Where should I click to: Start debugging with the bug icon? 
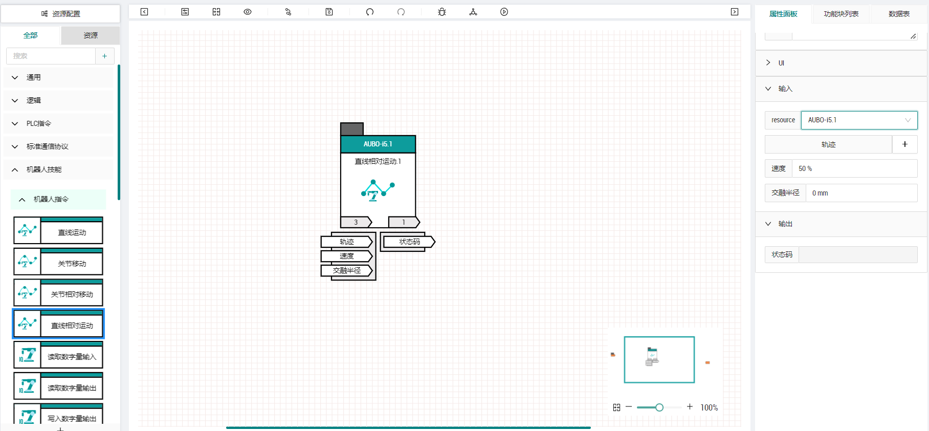(x=442, y=12)
